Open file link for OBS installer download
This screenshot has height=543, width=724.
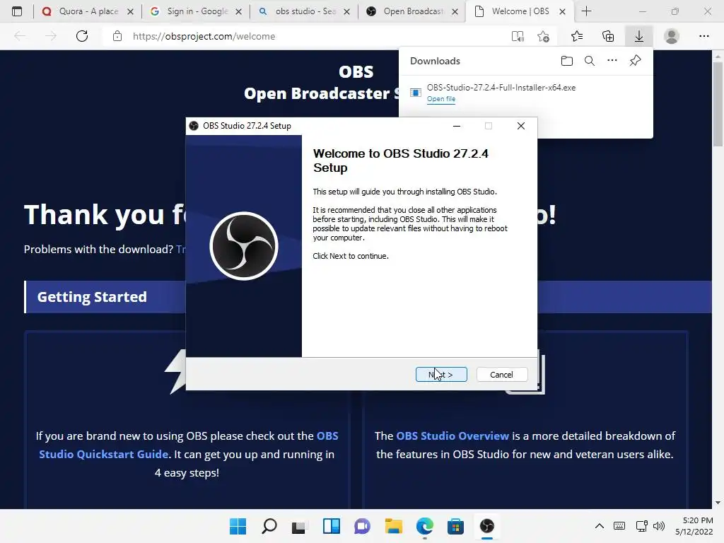(x=441, y=99)
